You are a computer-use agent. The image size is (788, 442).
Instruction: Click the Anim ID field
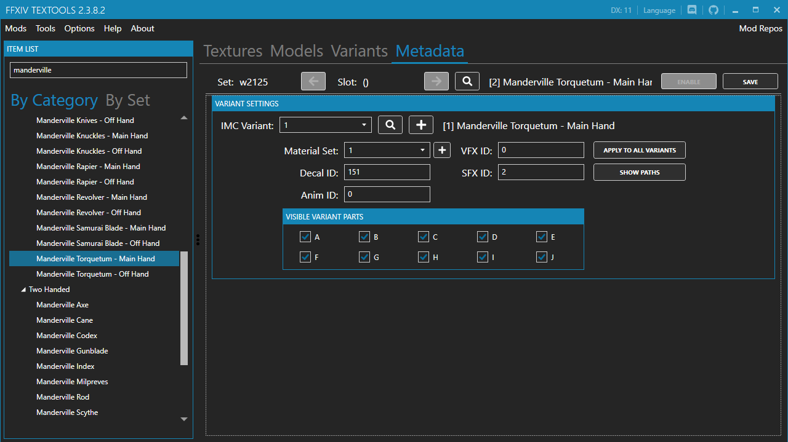(387, 194)
